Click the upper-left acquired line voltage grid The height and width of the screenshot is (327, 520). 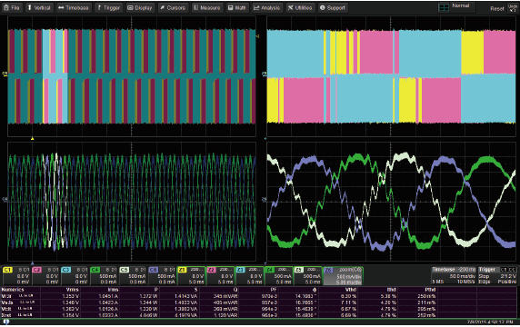[131, 76]
